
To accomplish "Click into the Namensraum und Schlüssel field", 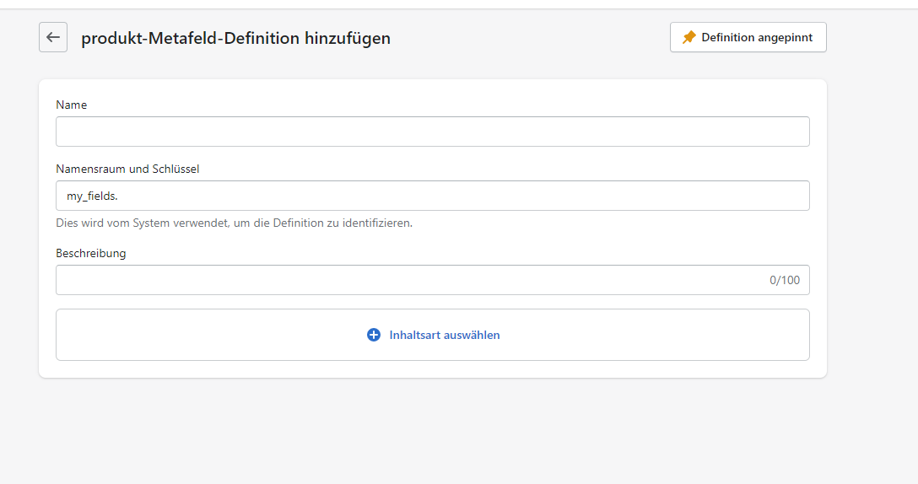I will pyautogui.click(x=433, y=196).
